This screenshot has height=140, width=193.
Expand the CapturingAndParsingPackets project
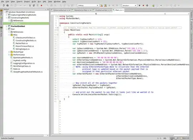7,15
